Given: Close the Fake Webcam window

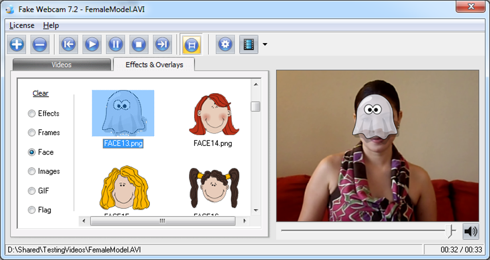Looking at the screenshot, I should 471,7.
